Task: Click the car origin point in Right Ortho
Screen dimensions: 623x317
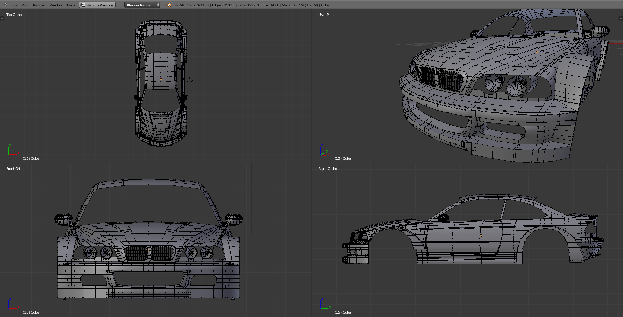Action: 481,236
